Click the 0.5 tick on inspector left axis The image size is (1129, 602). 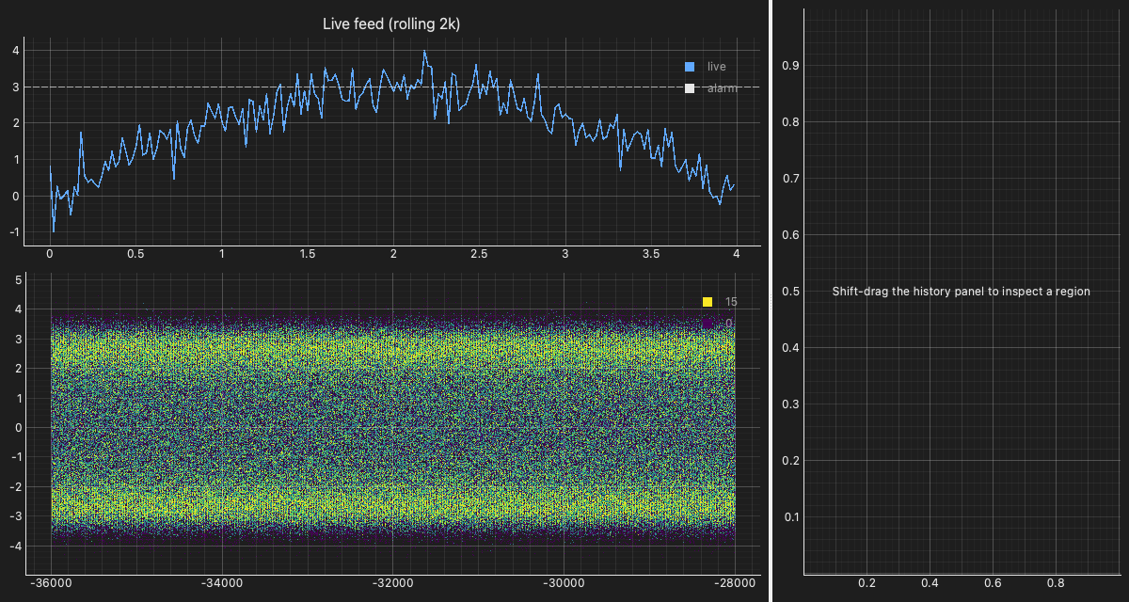[790, 292]
